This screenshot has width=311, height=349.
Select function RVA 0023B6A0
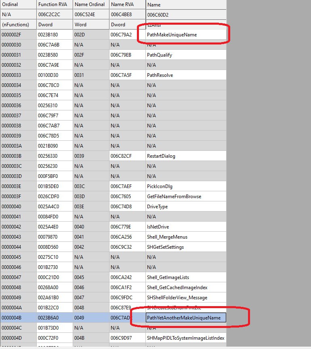click(55, 317)
